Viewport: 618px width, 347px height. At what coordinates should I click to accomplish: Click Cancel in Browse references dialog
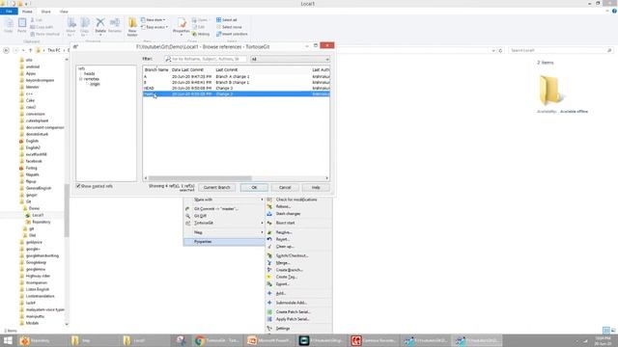click(x=285, y=188)
